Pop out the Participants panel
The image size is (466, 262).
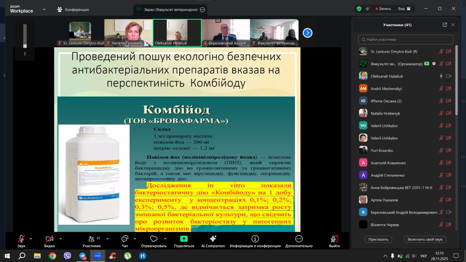(445, 25)
